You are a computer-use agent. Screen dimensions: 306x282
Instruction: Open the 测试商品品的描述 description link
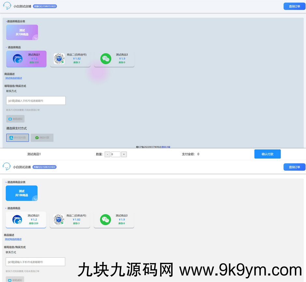[x=13, y=78]
